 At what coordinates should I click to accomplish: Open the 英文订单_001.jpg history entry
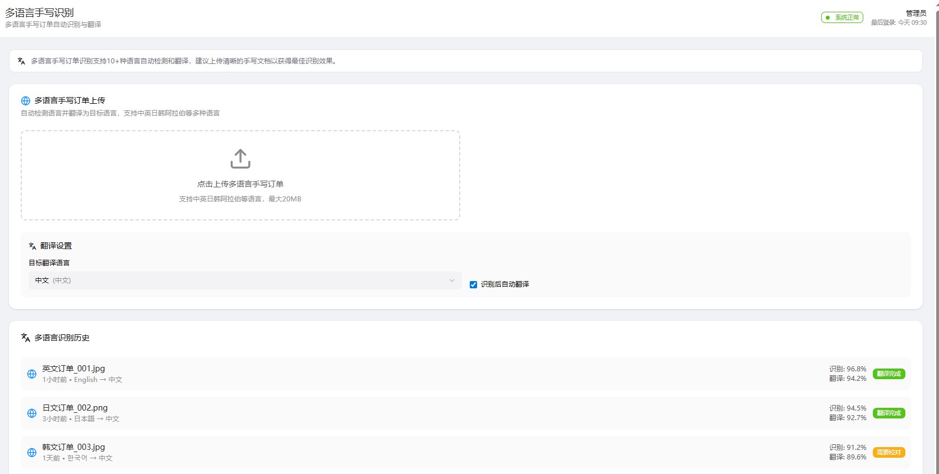73,369
